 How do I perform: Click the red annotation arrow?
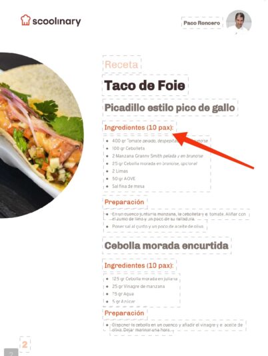[213, 149]
